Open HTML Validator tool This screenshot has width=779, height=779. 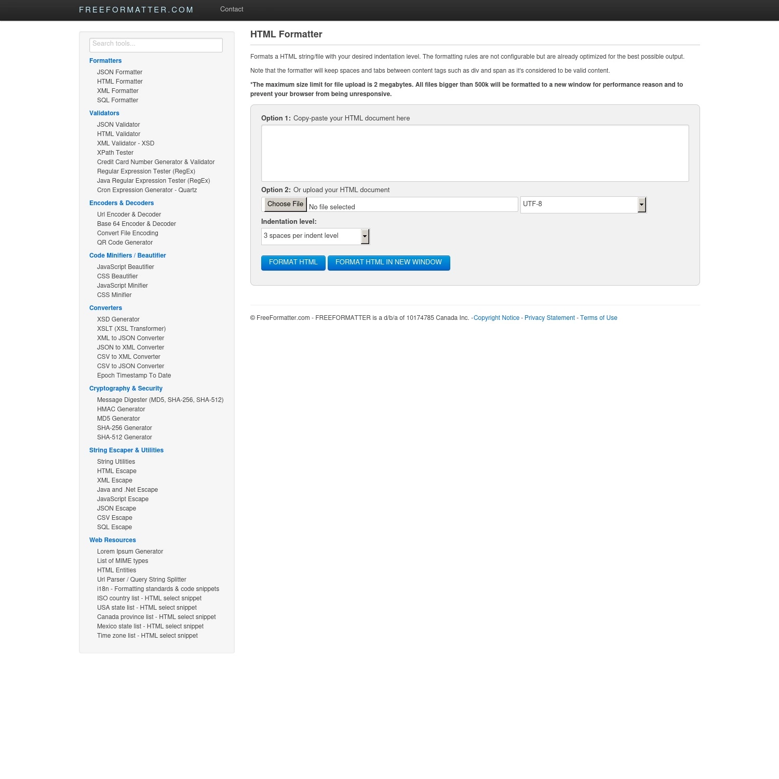point(118,134)
